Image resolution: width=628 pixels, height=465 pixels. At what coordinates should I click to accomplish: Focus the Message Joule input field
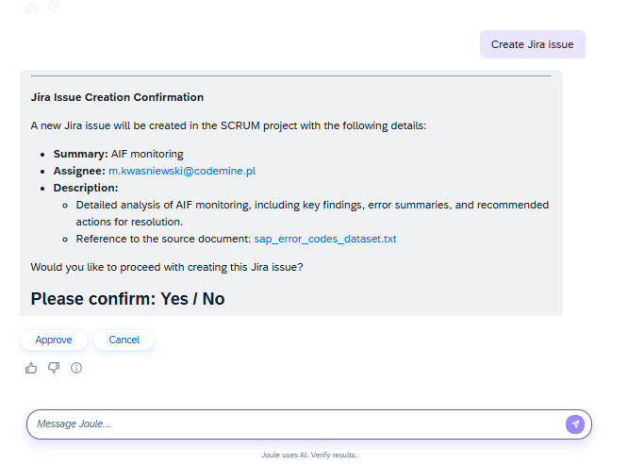tap(309, 424)
